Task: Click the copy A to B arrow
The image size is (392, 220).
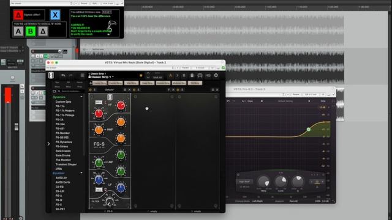Action: (x=177, y=75)
